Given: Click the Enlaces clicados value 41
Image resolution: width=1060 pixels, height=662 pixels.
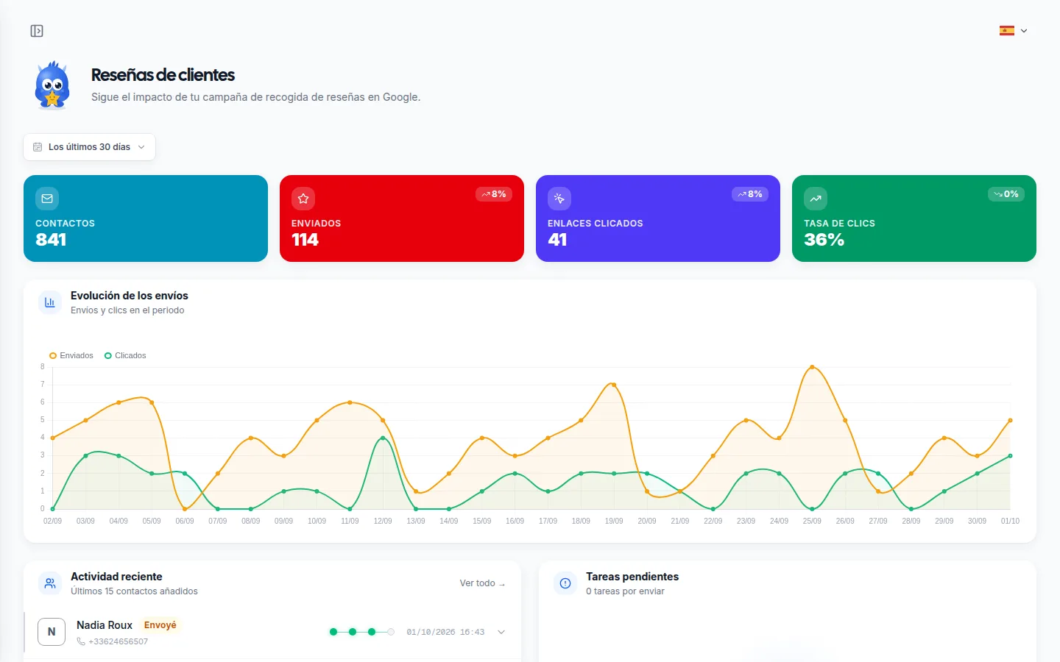Looking at the screenshot, I should [x=557, y=240].
